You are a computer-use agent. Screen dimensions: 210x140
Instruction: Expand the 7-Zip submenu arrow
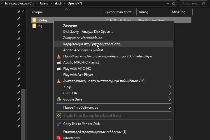tap(170, 87)
